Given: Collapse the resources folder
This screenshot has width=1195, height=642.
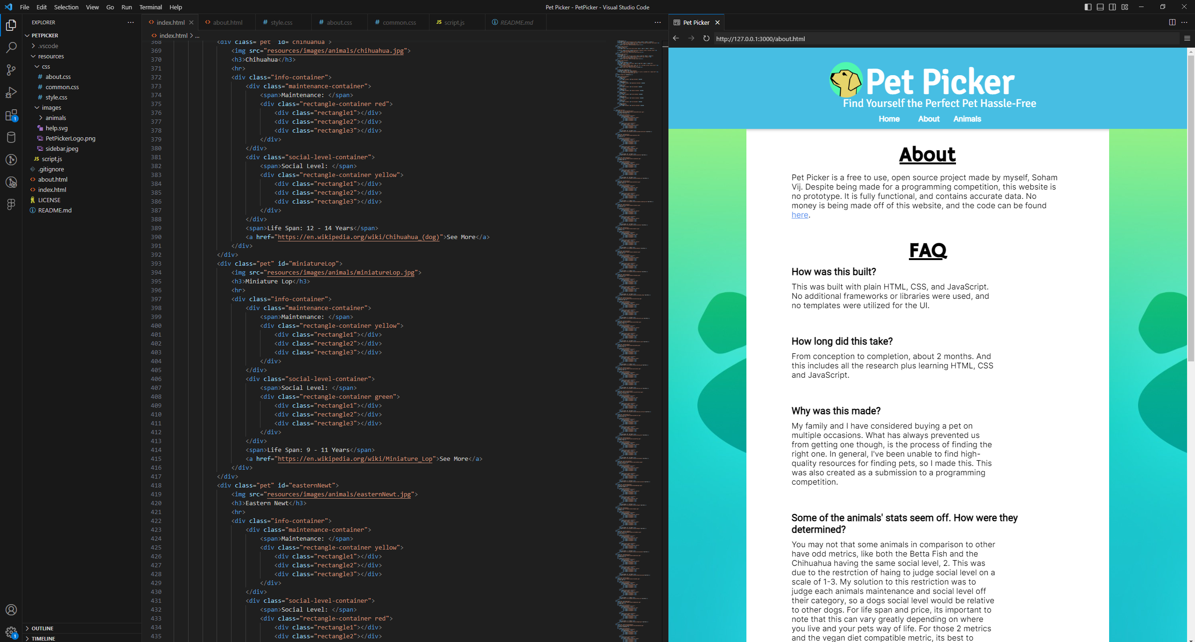Looking at the screenshot, I should click(x=50, y=56).
